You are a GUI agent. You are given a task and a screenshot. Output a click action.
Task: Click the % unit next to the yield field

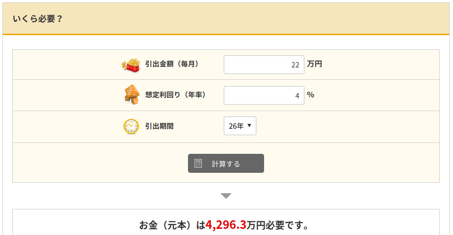(311, 94)
